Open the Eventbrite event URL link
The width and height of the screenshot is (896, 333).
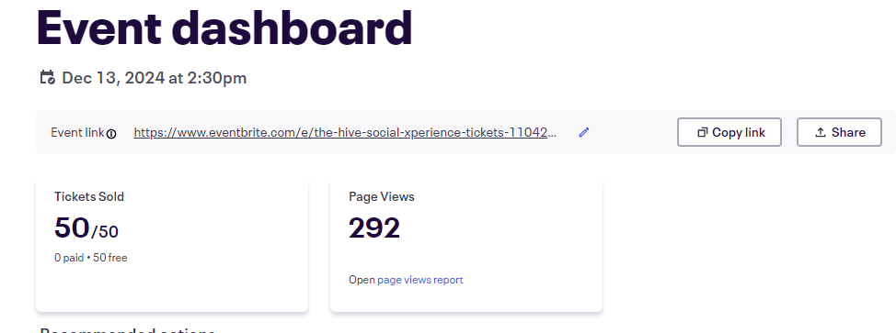click(x=345, y=132)
